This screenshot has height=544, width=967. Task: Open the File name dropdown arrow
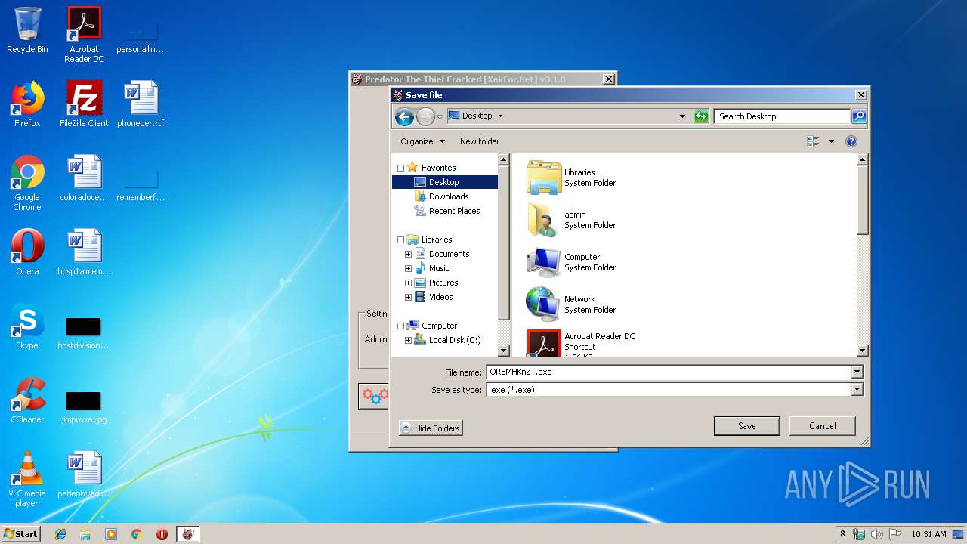[x=857, y=372]
